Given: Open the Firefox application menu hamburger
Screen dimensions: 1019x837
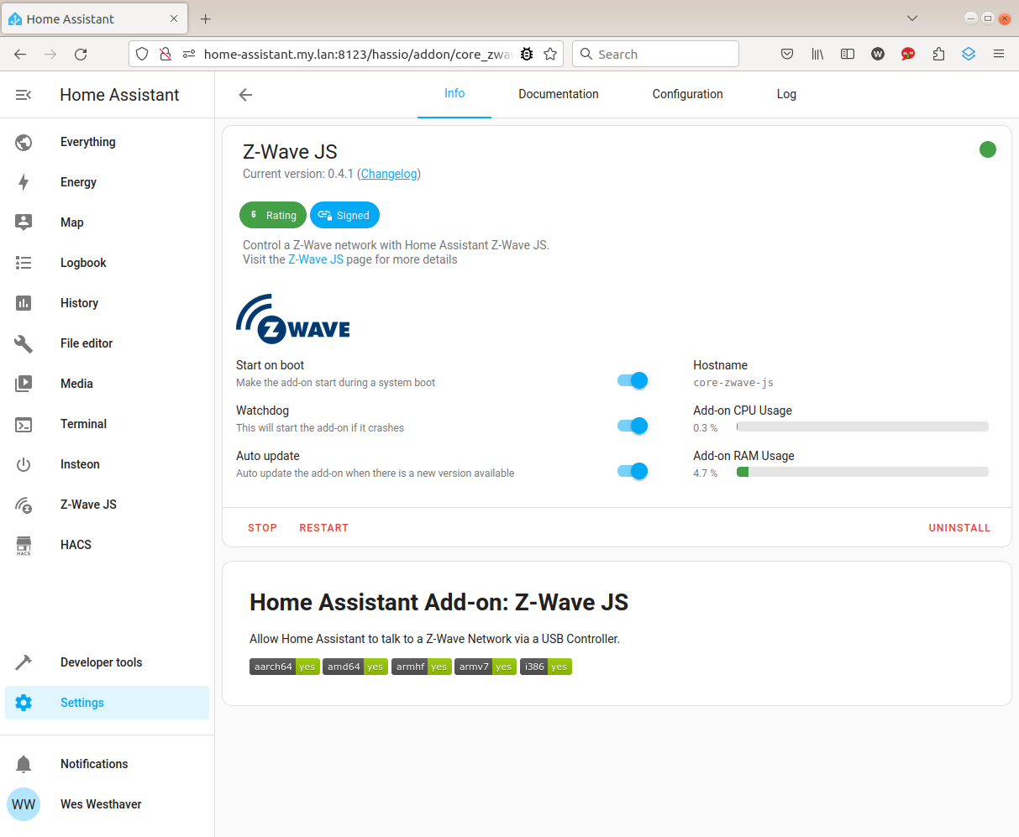Looking at the screenshot, I should tap(999, 54).
